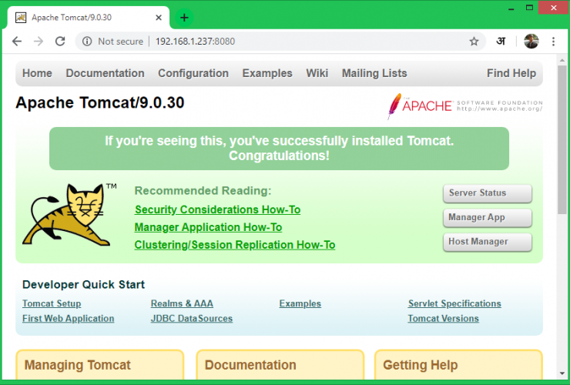Open the Documentation nav menu item

(105, 74)
